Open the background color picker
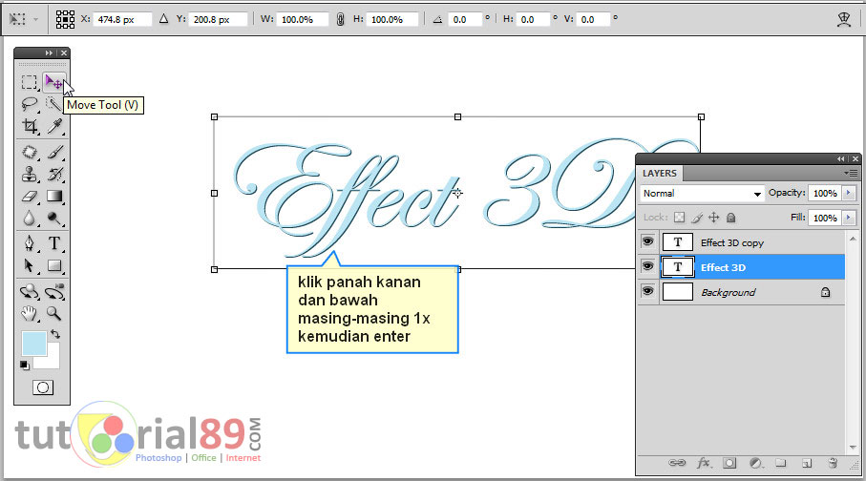 click(x=52, y=362)
